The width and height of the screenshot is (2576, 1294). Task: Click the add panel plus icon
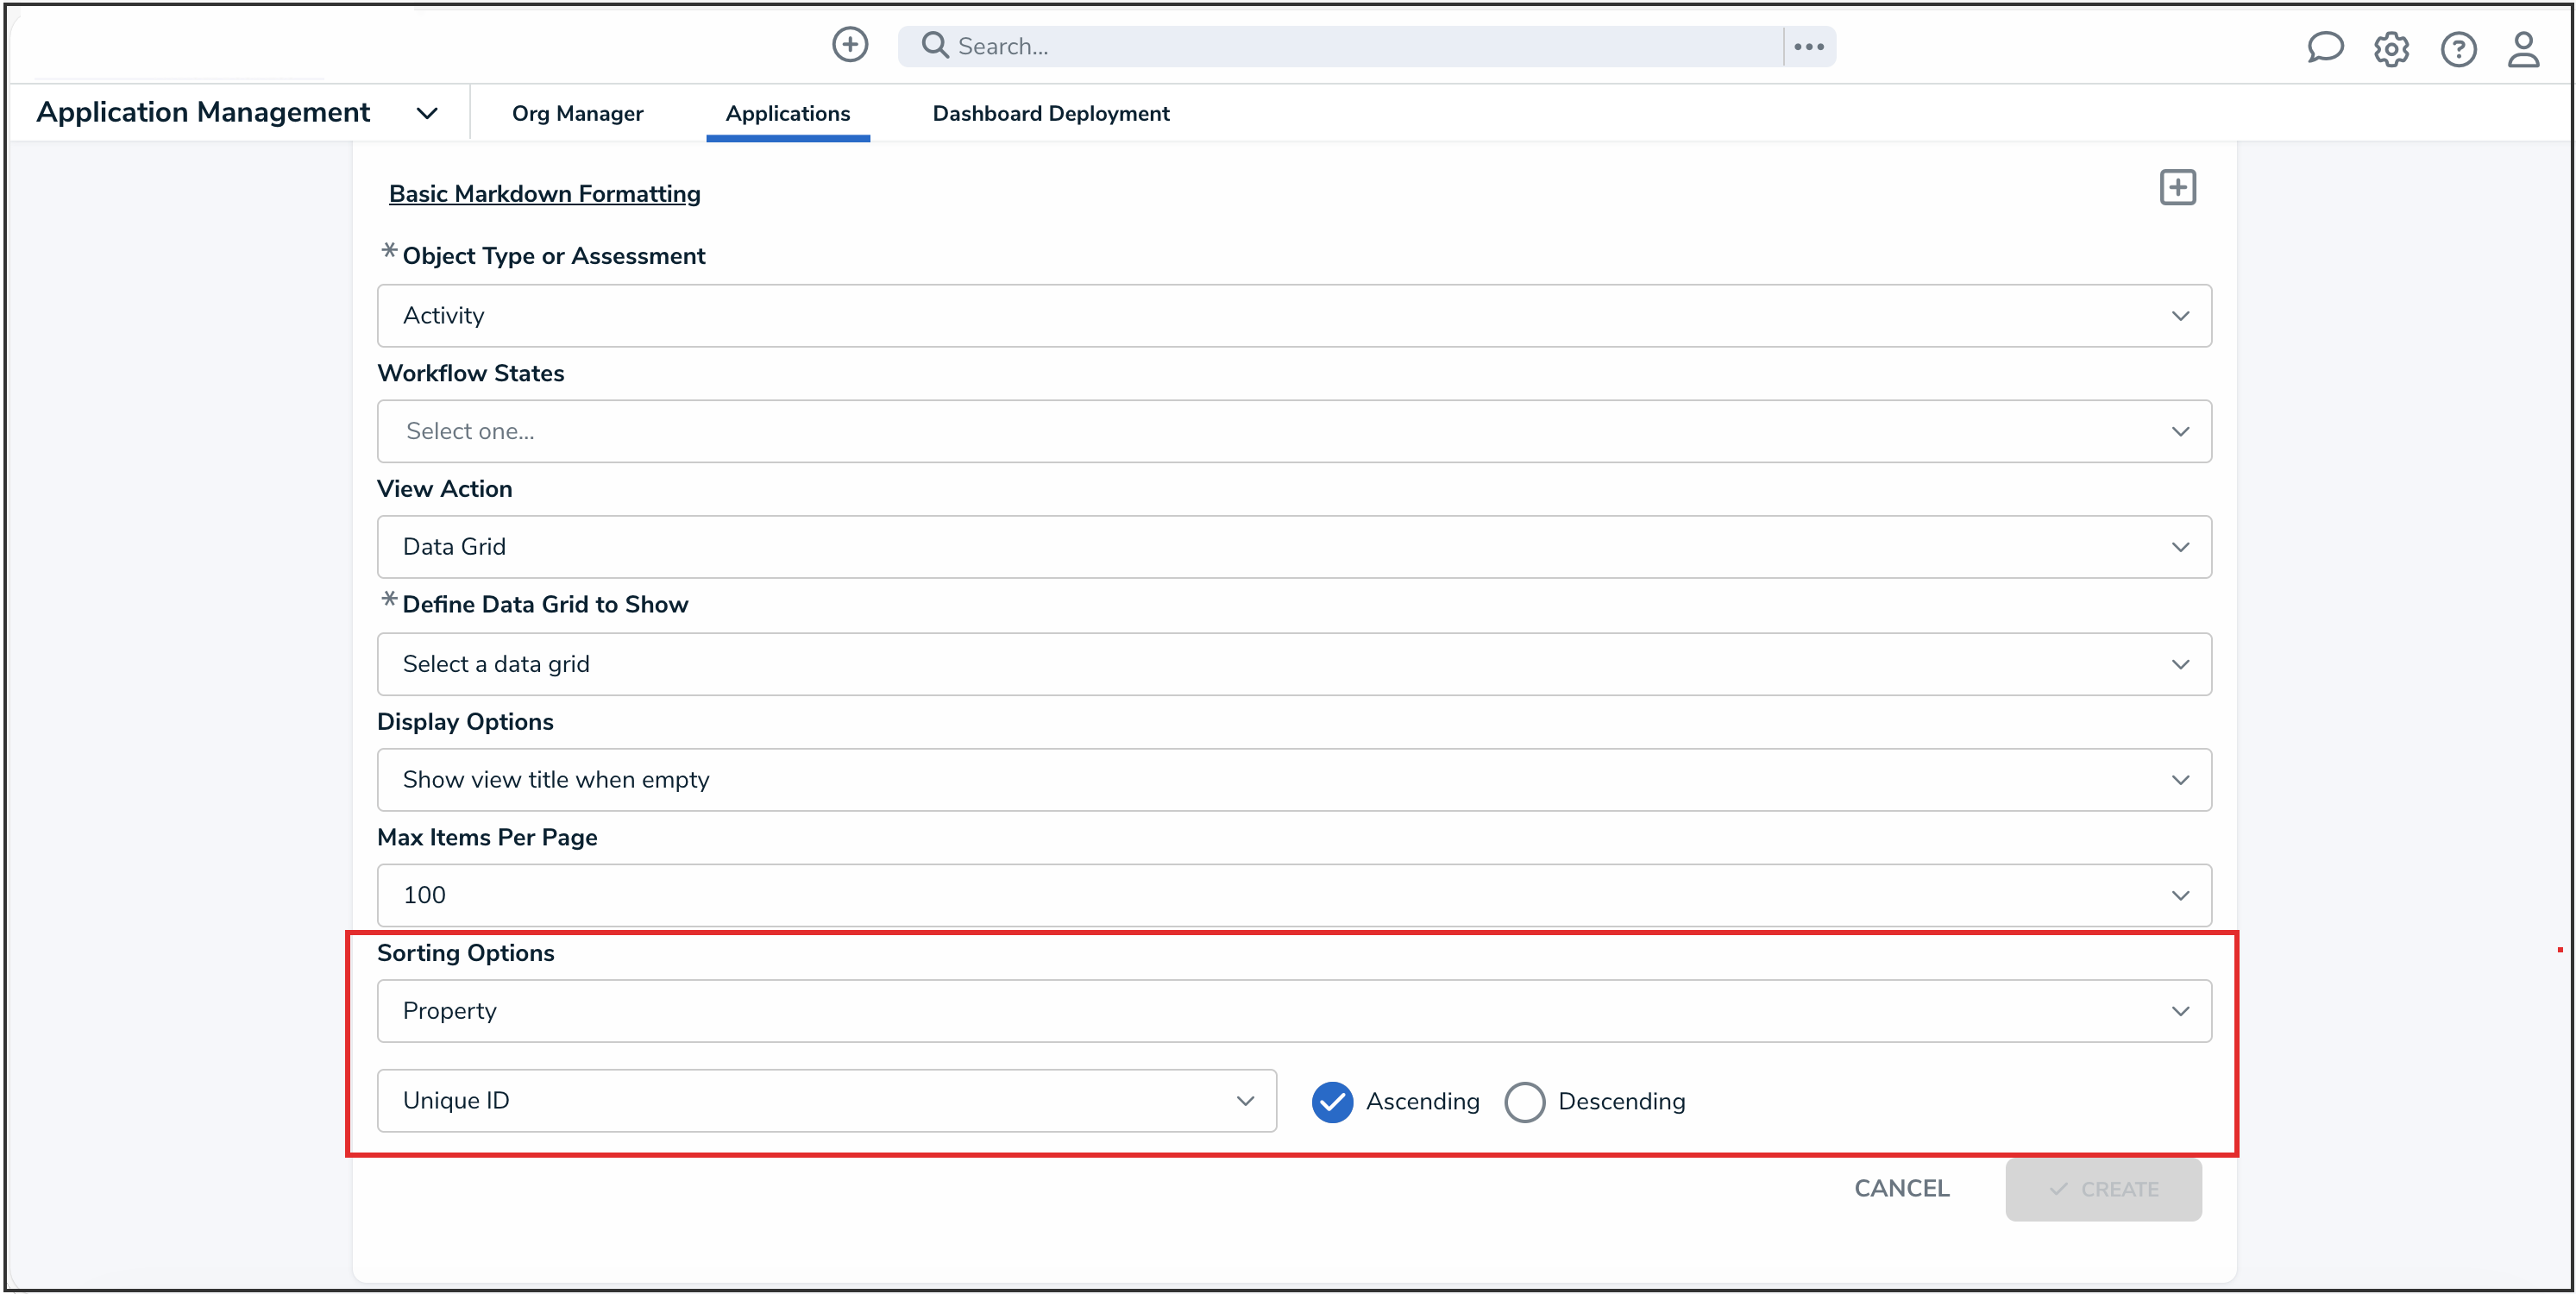click(2177, 187)
